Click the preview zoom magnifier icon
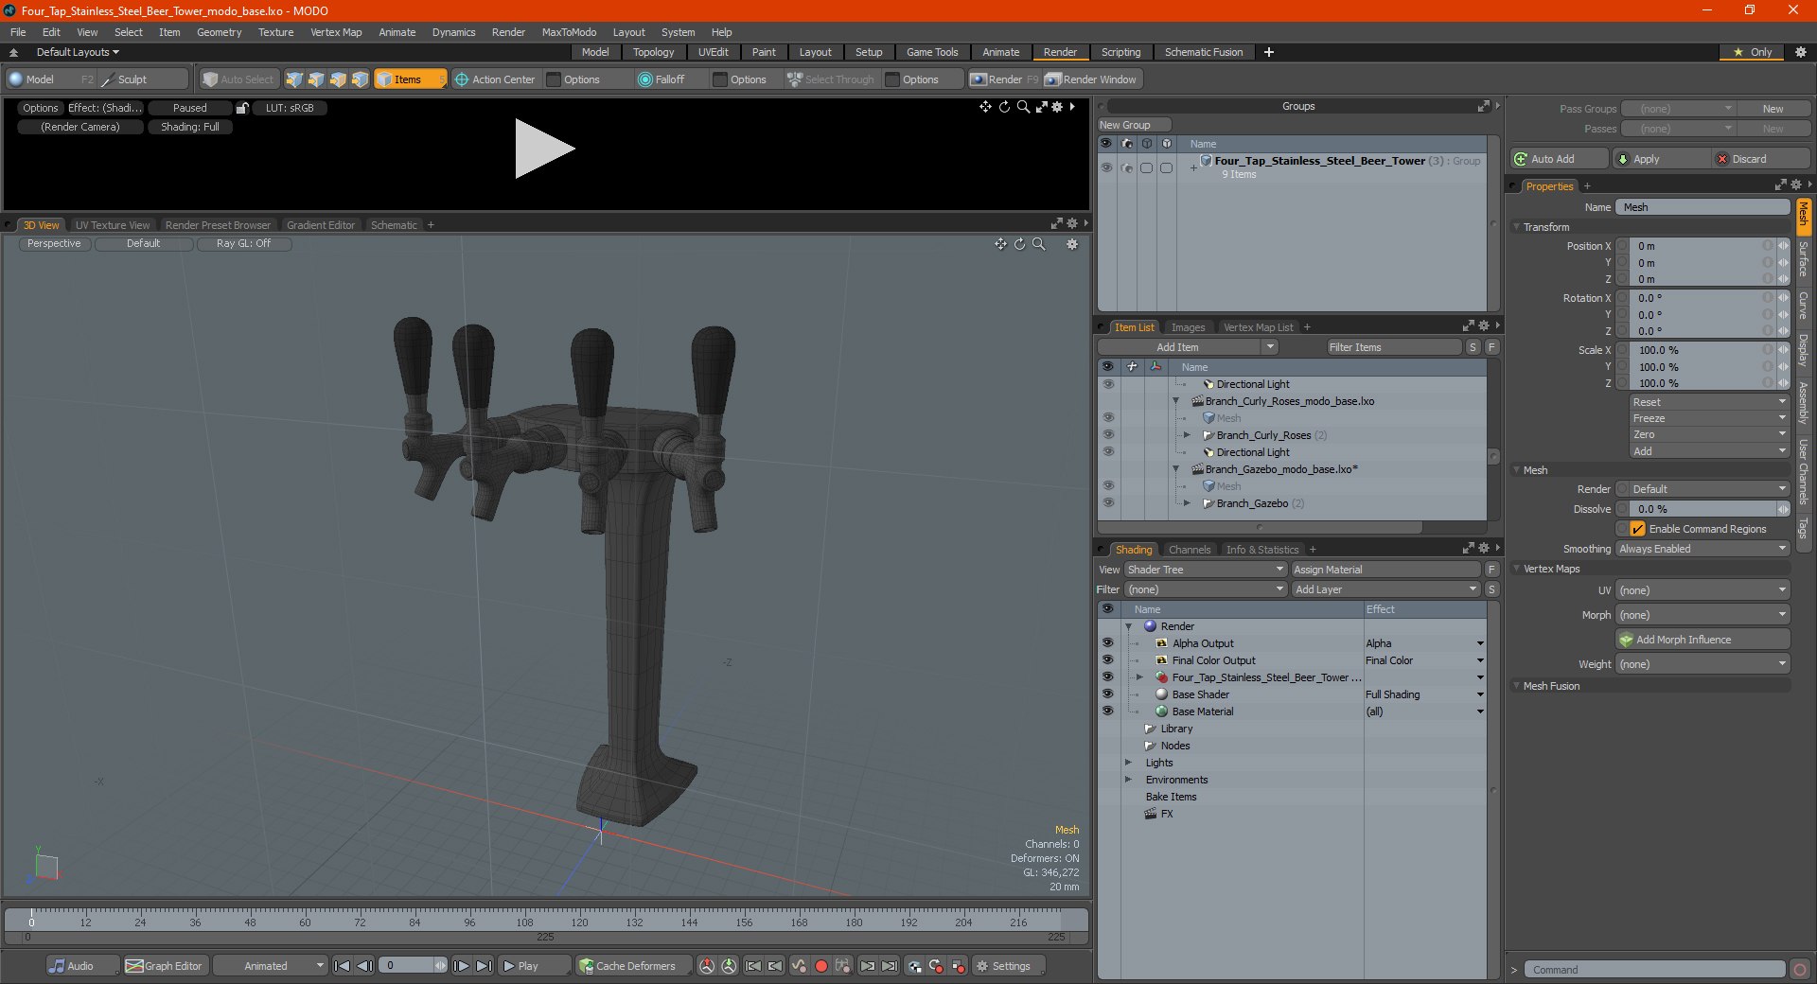This screenshot has width=1817, height=984. click(1023, 107)
